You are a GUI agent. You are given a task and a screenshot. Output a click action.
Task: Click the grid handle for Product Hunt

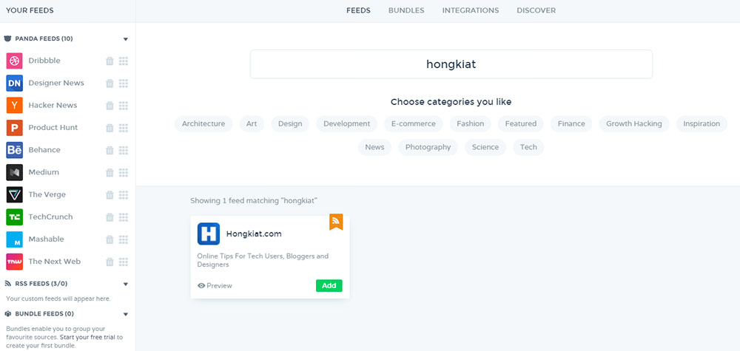tap(124, 128)
